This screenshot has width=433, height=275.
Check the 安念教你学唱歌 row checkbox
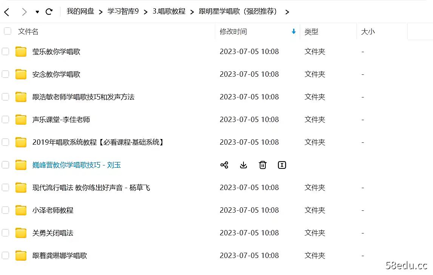5,74
